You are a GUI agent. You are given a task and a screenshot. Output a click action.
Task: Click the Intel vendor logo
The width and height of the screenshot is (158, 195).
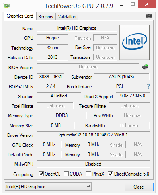[x=135, y=42]
